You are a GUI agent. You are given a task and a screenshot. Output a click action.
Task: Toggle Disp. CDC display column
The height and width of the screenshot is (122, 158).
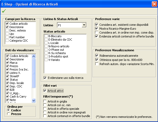click(8, 86)
